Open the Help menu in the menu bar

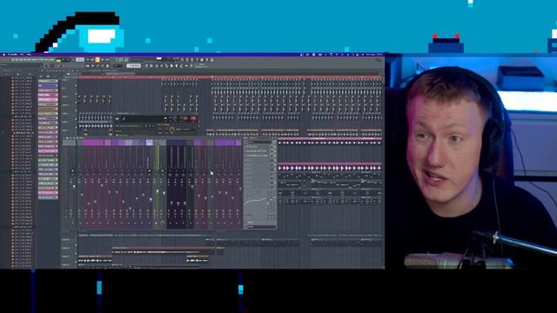(x=29, y=55)
